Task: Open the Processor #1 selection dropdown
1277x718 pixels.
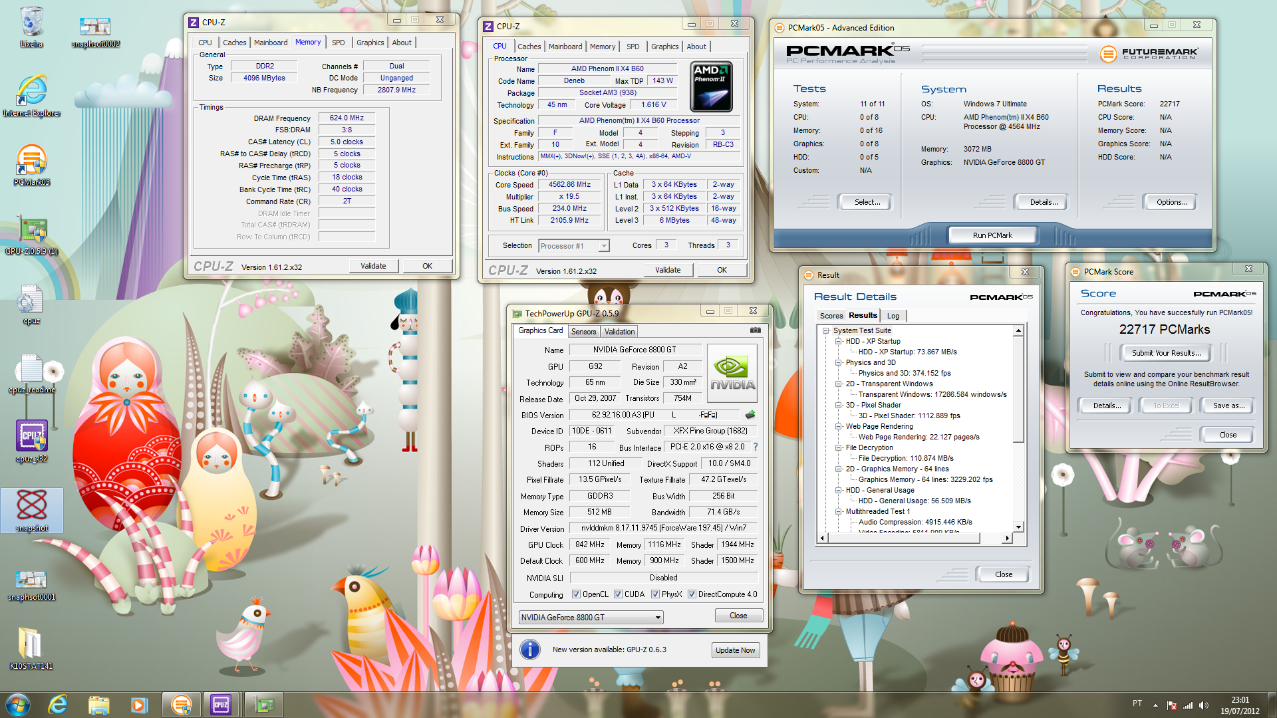Action: pos(573,246)
